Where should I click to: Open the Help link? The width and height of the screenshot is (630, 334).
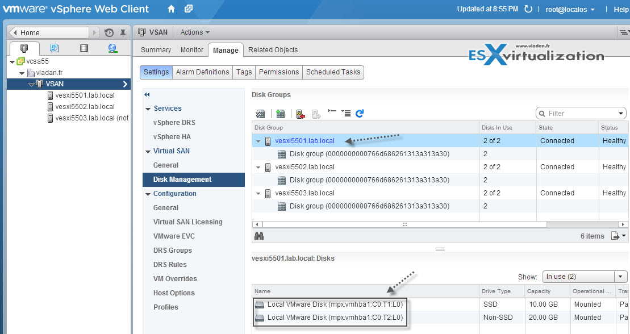pyautogui.click(x=621, y=9)
